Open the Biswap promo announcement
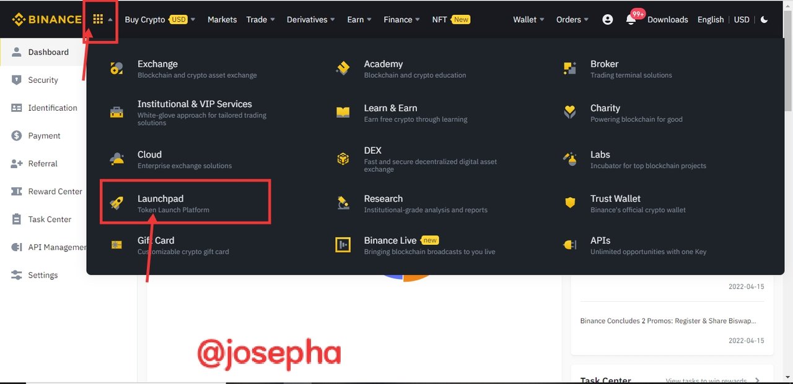The image size is (793, 384). pyautogui.click(x=668, y=321)
